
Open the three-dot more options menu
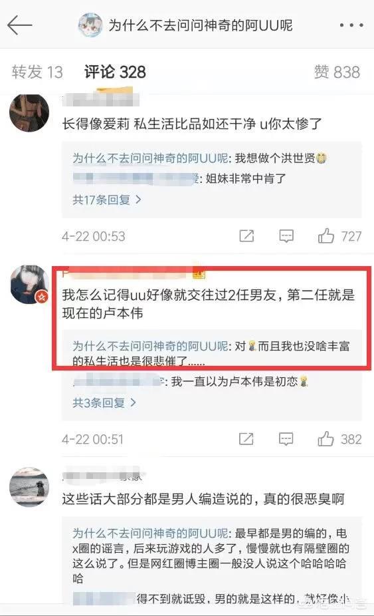(351, 25)
